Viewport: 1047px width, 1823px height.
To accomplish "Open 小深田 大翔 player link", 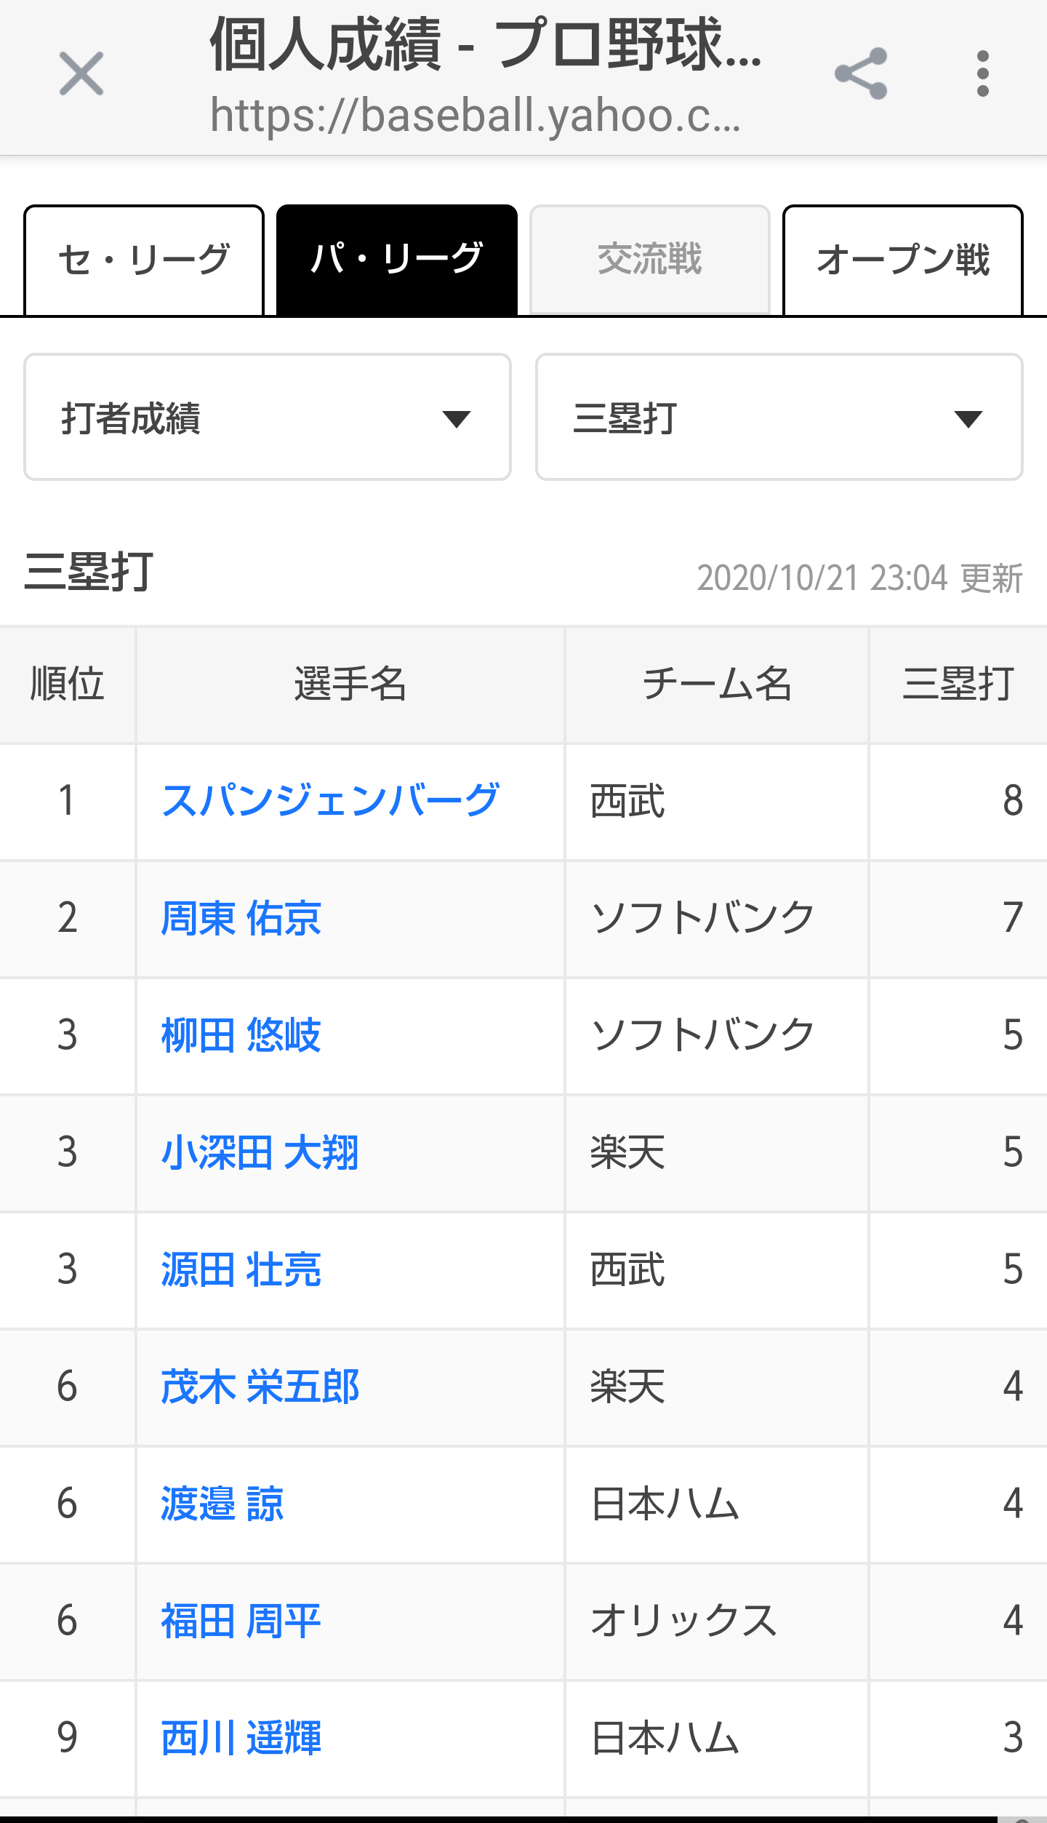I will 260,1152.
